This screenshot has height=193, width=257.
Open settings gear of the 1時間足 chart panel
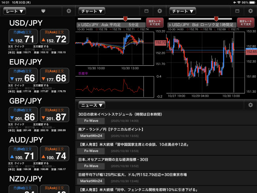point(250,11)
